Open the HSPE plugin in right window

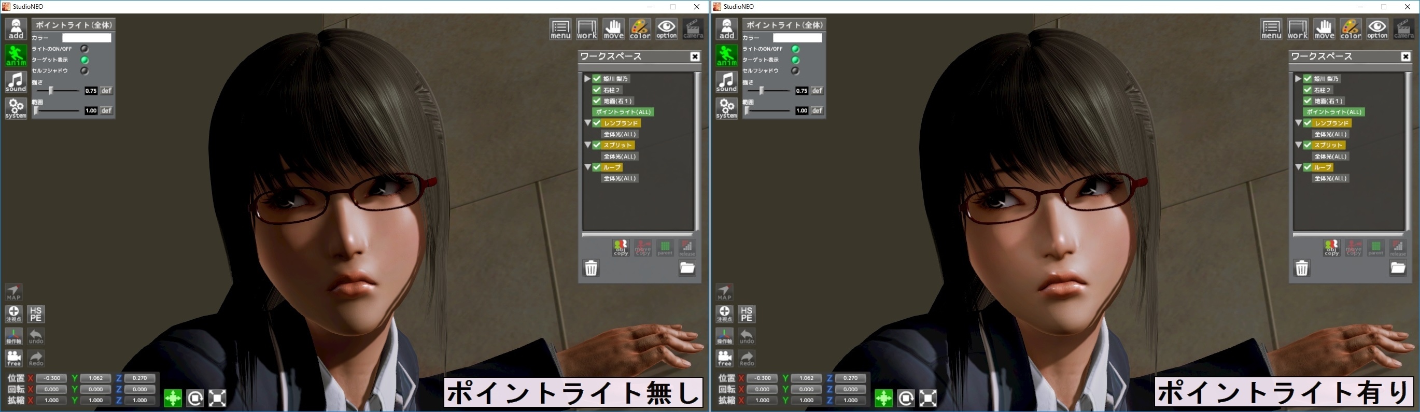point(747,314)
